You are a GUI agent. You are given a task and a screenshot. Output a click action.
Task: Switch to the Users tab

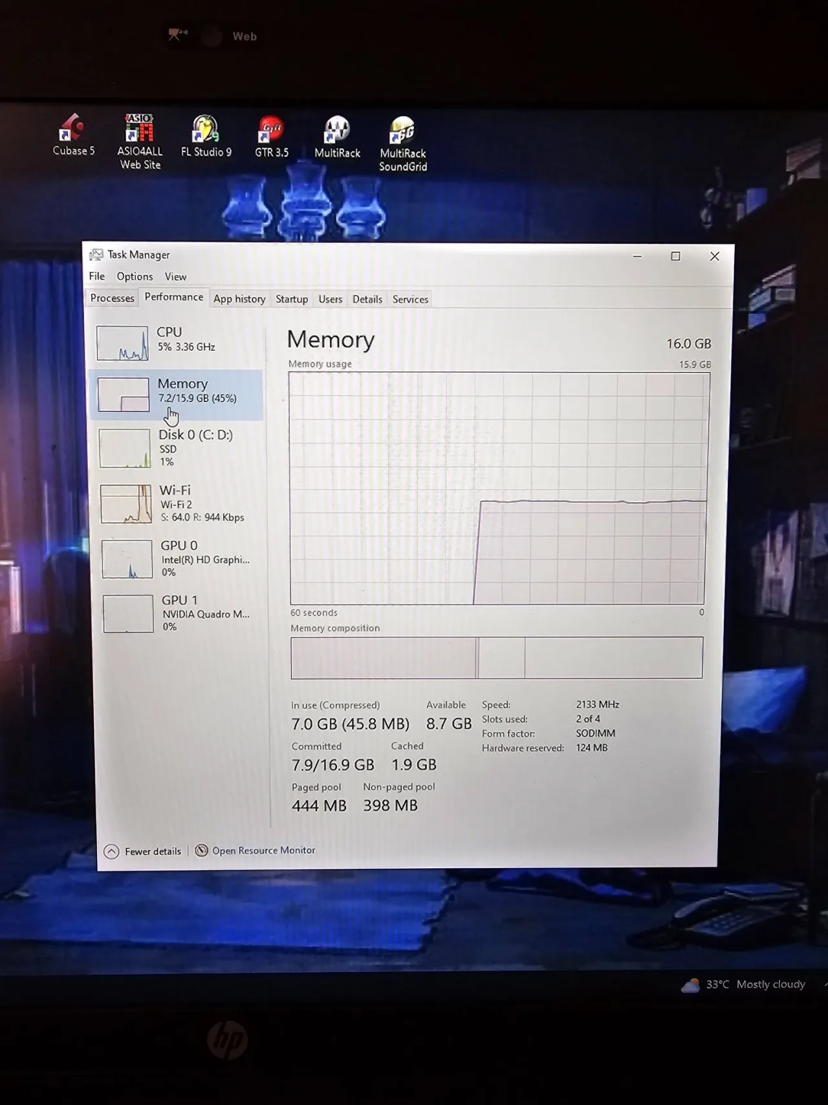point(330,299)
